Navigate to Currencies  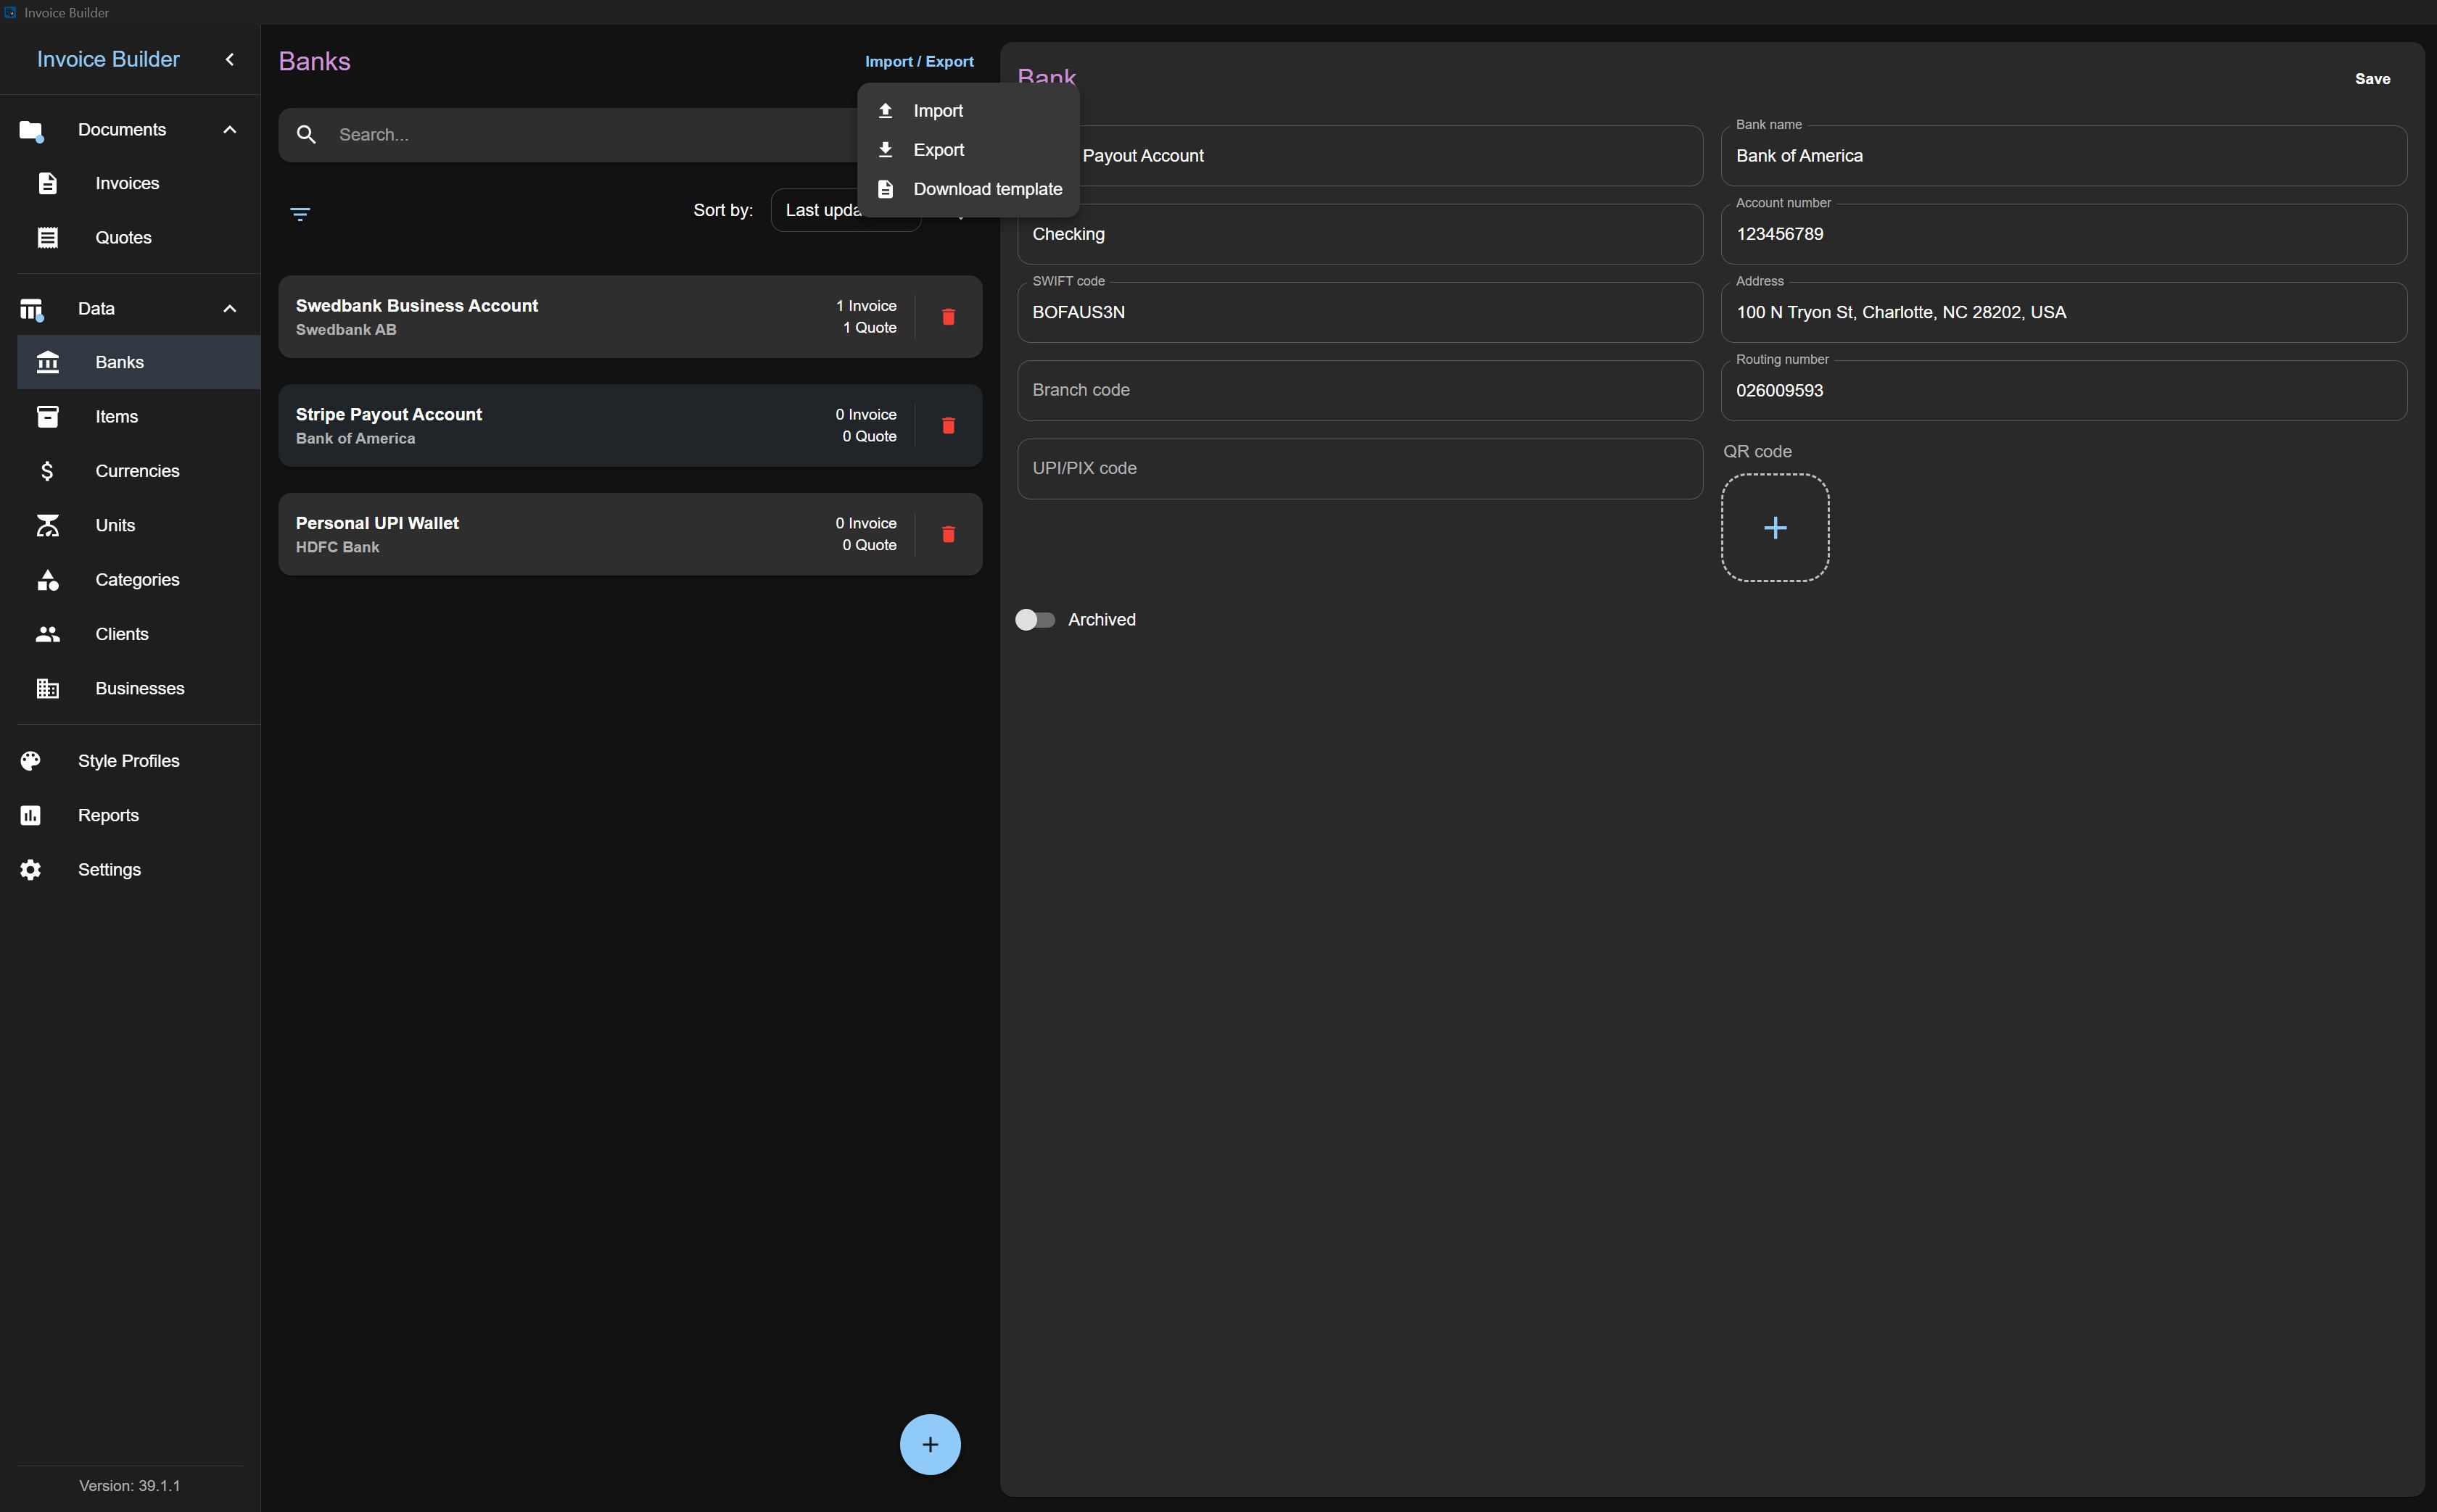[x=138, y=471]
